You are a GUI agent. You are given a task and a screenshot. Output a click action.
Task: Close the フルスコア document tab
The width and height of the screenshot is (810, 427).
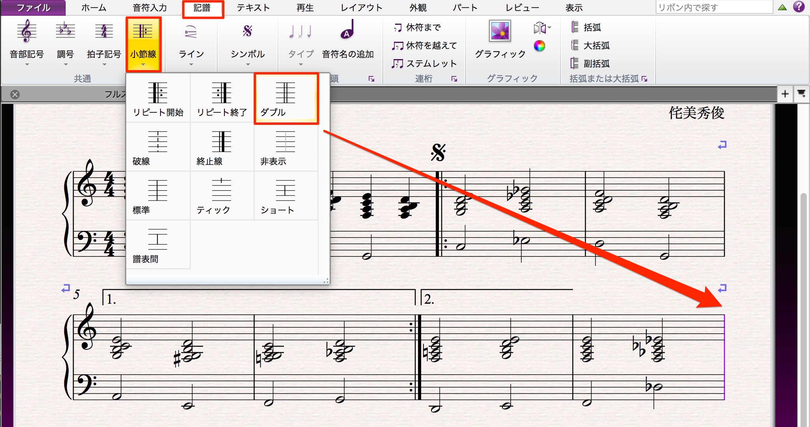pos(15,94)
